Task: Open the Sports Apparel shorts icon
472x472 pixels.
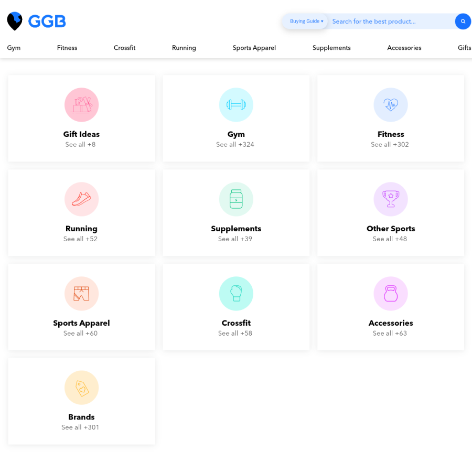Action: [x=82, y=294]
